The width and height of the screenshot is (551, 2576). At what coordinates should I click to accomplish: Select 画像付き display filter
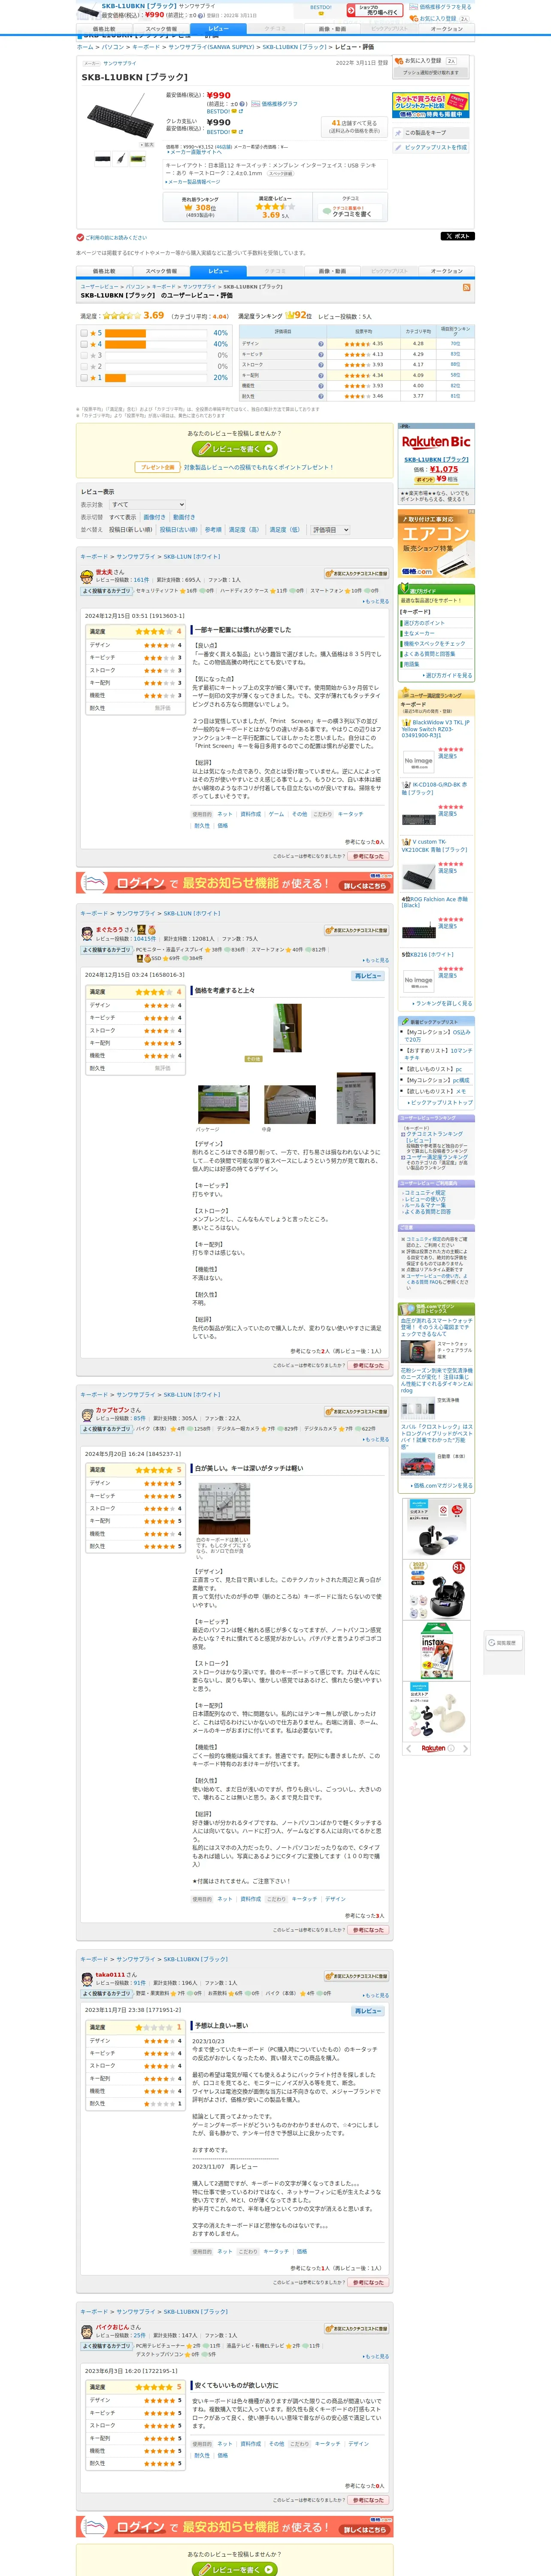pyautogui.click(x=154, y=517)
